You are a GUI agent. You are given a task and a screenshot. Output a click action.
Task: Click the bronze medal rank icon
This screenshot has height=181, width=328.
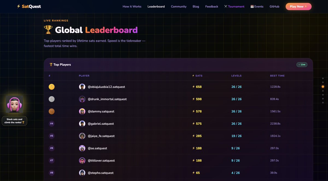tap(52, 111)
